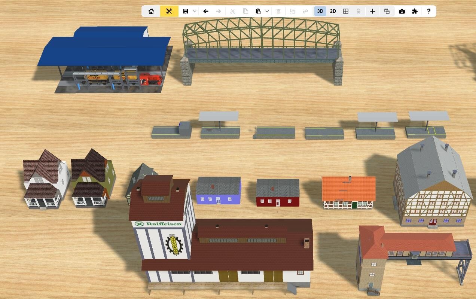The width and height of the screenshot is (476, 299).
Task: Click the paste clipboard icon
Action: click(258, 11)
